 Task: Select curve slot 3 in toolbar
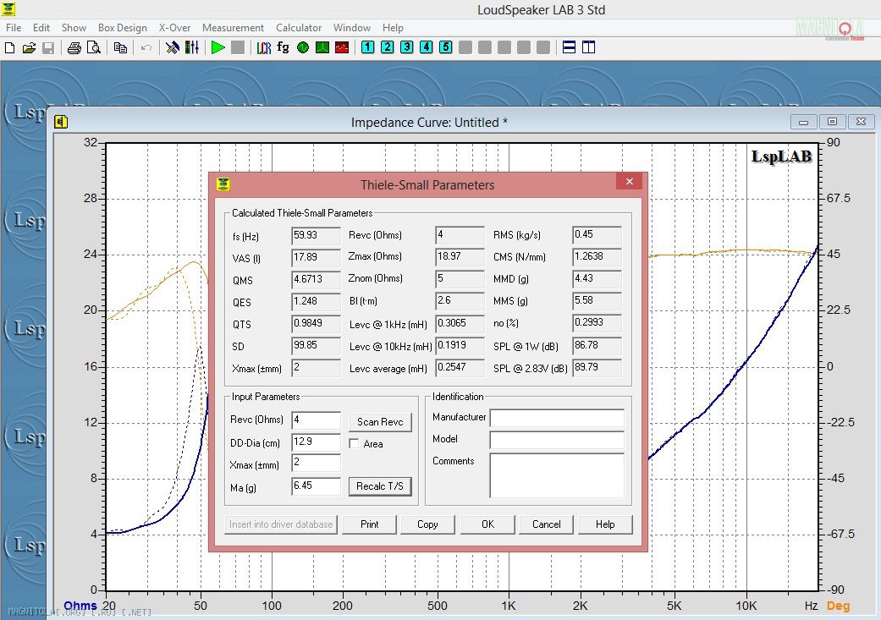(x=407, y=47)
